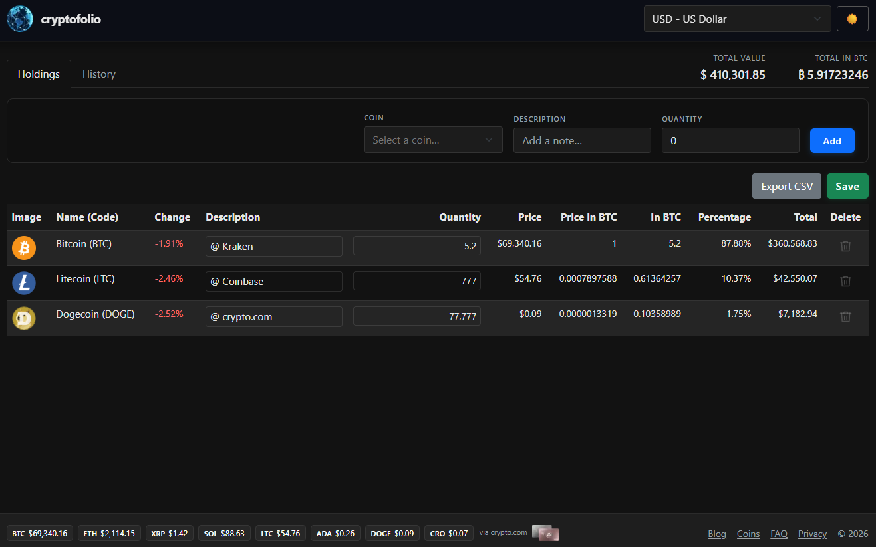876x547 pixels.
Task: Toggle the light/dark theme sun icon
Action: [x=852, y=18]
